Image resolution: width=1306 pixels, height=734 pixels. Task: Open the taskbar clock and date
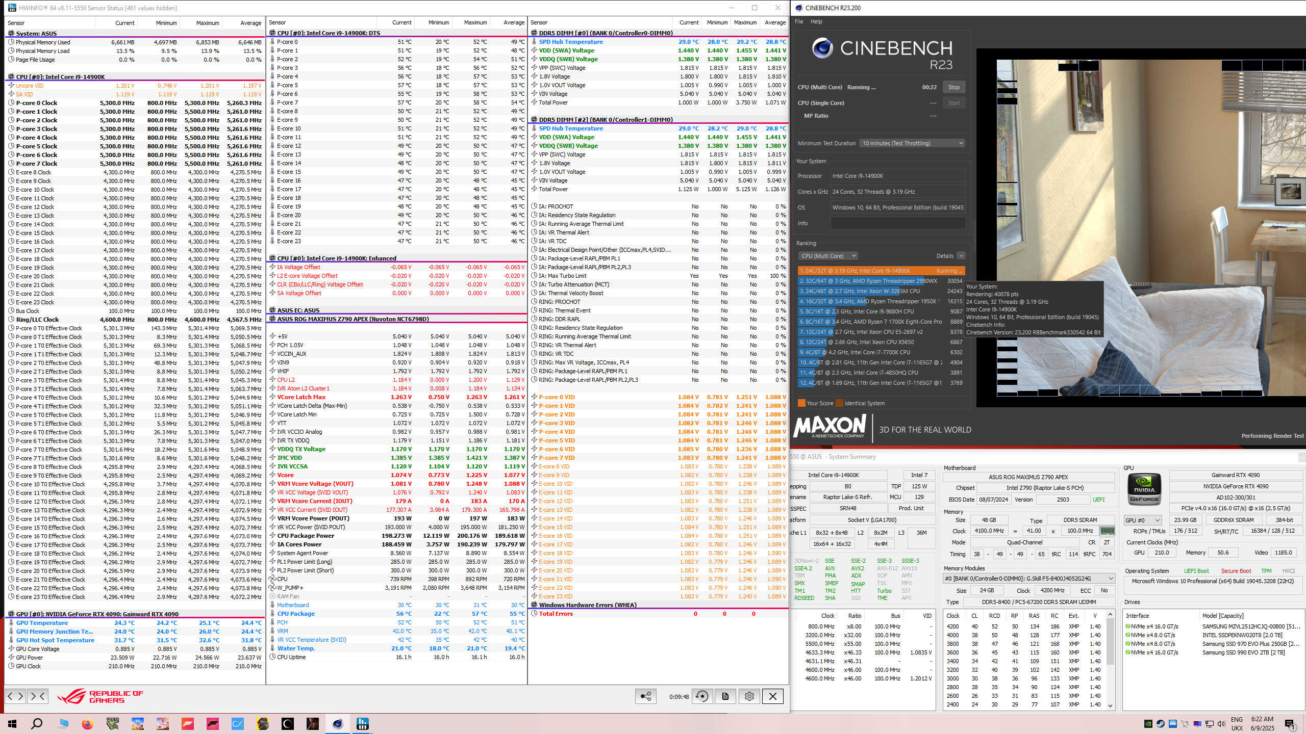(1263, 724)
